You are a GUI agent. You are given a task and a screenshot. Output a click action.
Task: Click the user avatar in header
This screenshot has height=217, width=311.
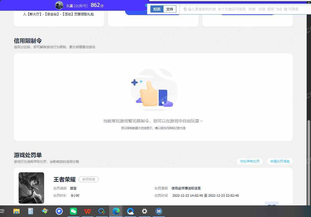(x=59, y=5)
